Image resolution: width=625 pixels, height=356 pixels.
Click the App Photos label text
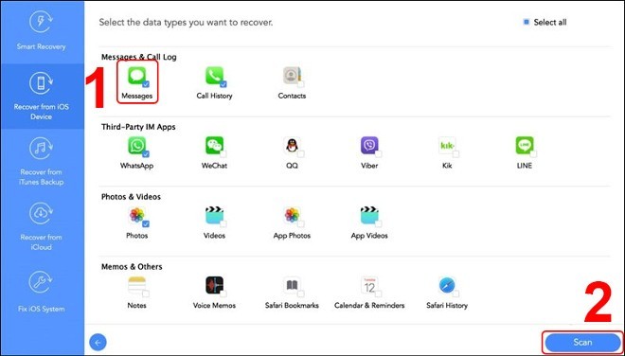pos(293,236)
